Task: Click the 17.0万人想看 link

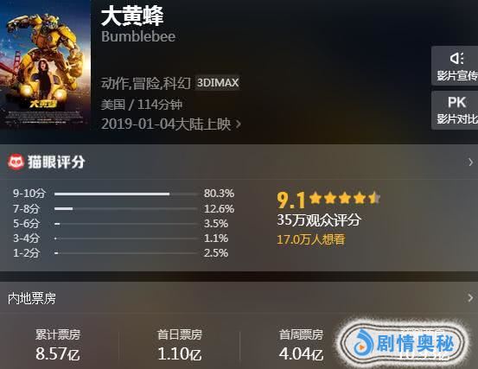Action: point(310,239)
